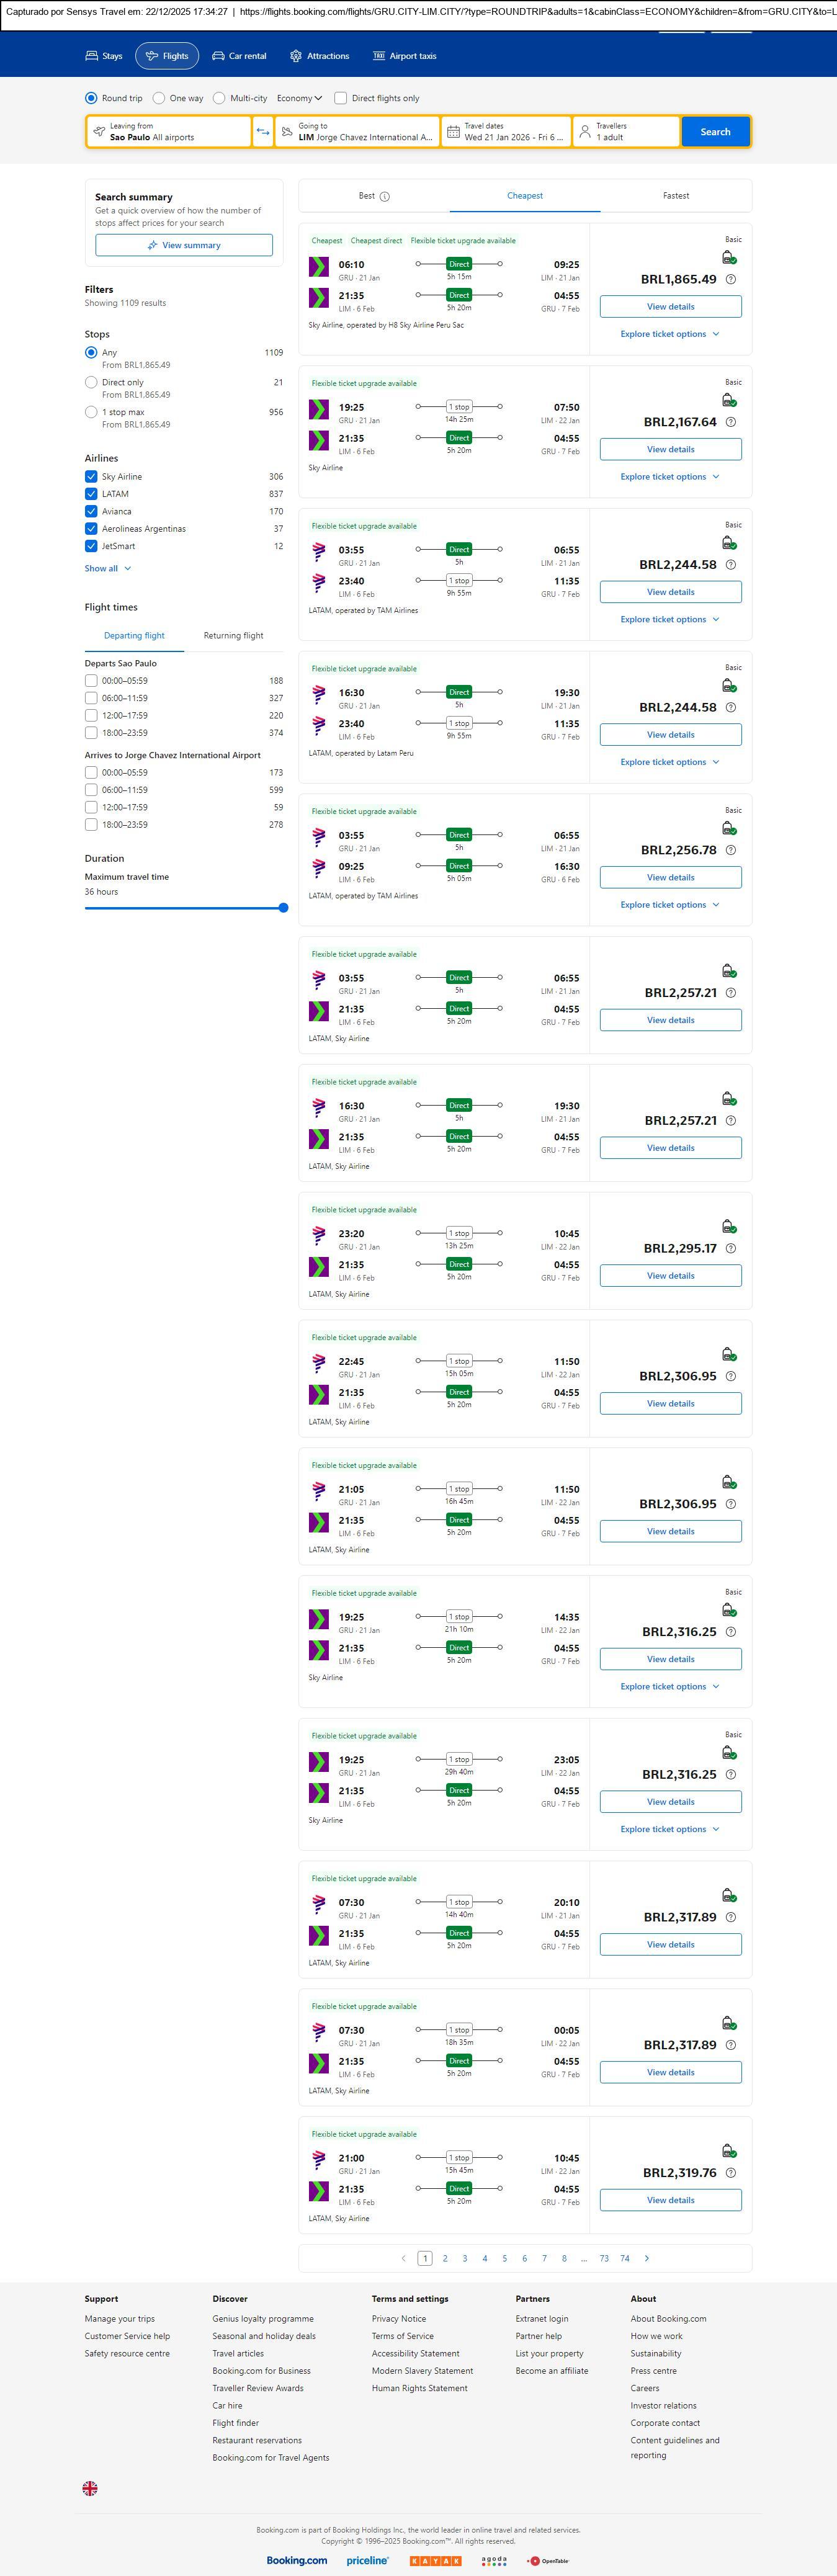Enable Direct flights only checkbox

(x=341, y=98)
